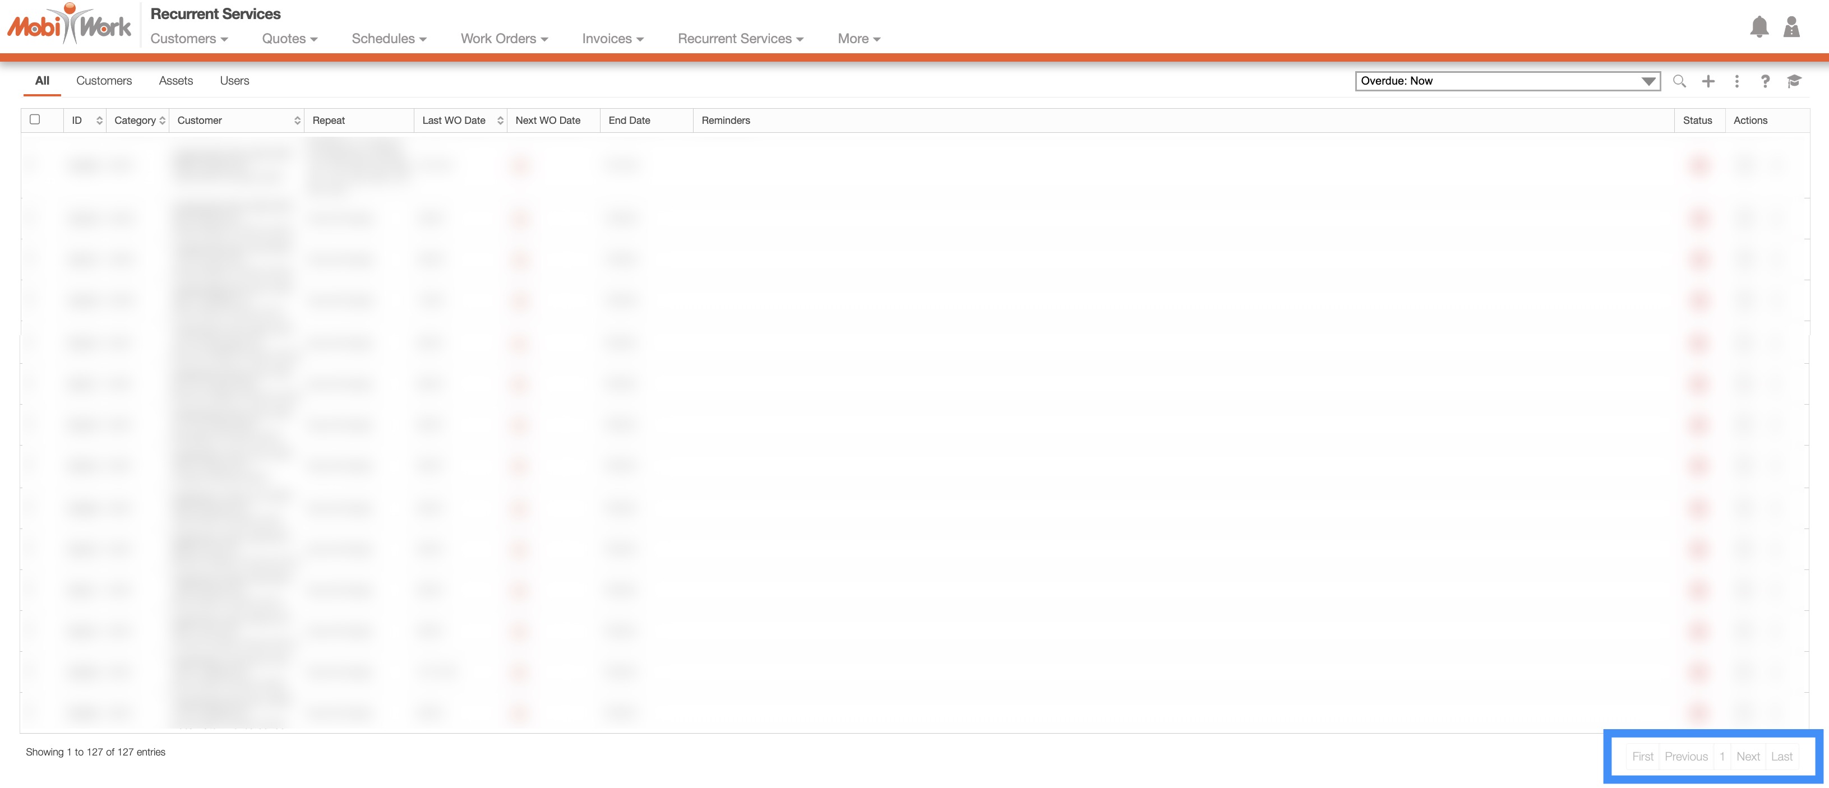Image resolution: width=1829 pixels, height=788 pixels.
Task: Add new recurrent service with plus icon
Action: pos(1708,81)
